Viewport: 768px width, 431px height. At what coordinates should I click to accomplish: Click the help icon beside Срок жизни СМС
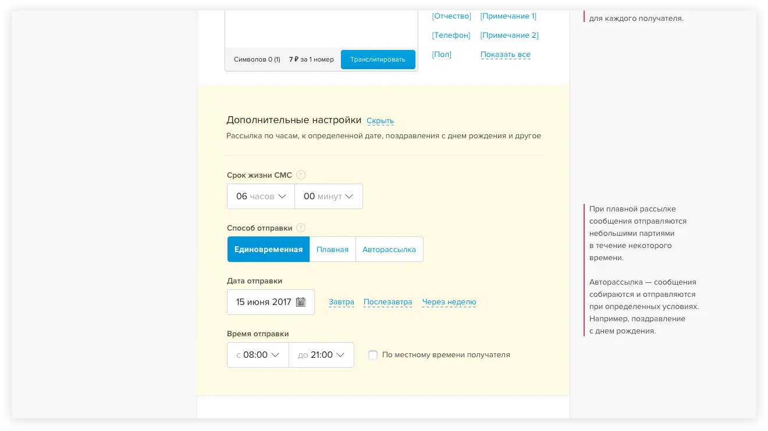(301, 175)
